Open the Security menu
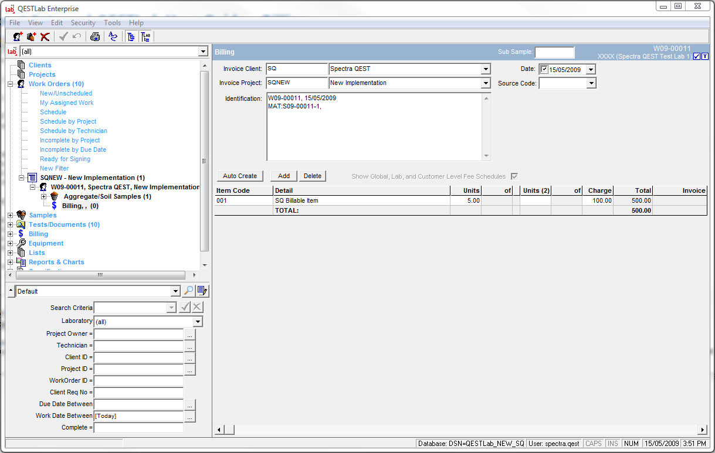 click(83, 23)
